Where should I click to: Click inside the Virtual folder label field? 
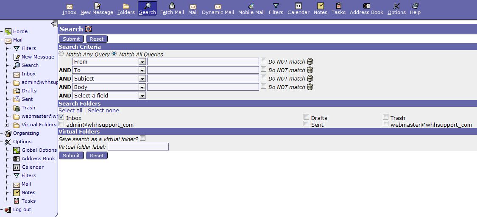point(138,147)
